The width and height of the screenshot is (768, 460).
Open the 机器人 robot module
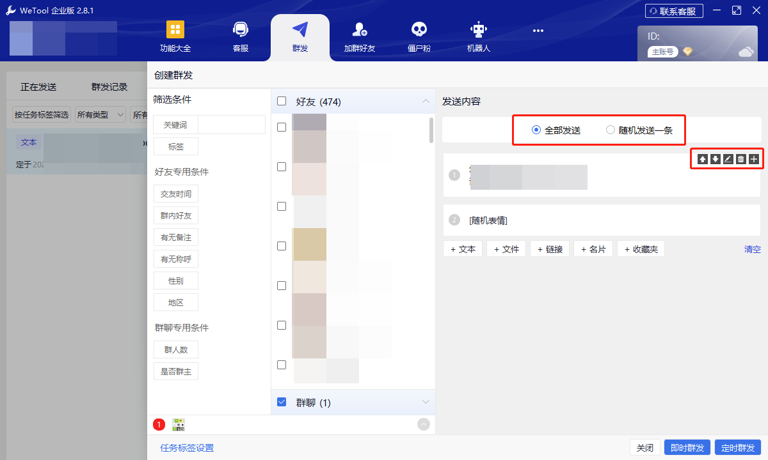pos(478,36)
